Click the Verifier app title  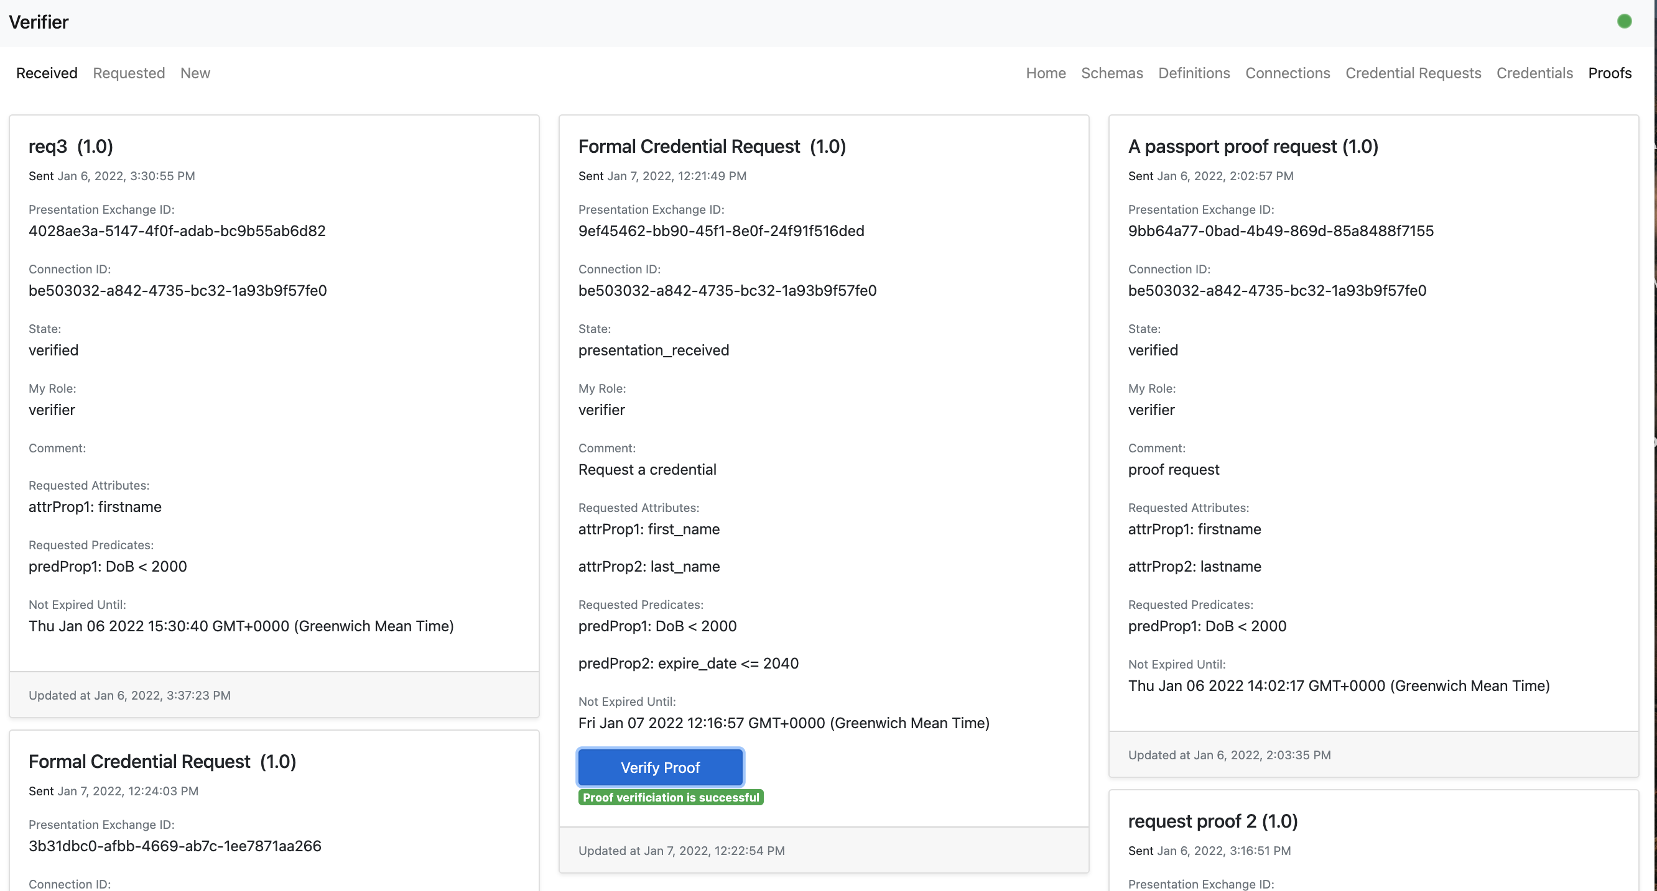[x=39, y=22]
